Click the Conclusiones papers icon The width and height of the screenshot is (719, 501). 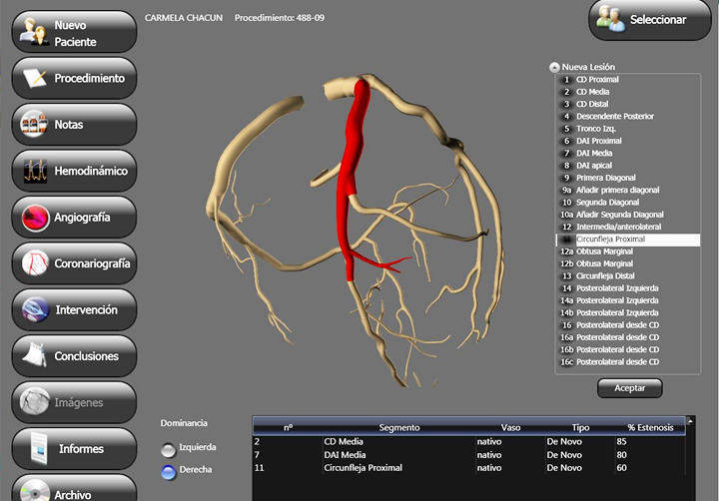click(35, 355)
